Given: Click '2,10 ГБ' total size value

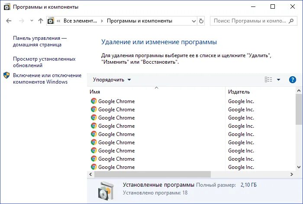Looking at the screenshot, I should [248, 185].
